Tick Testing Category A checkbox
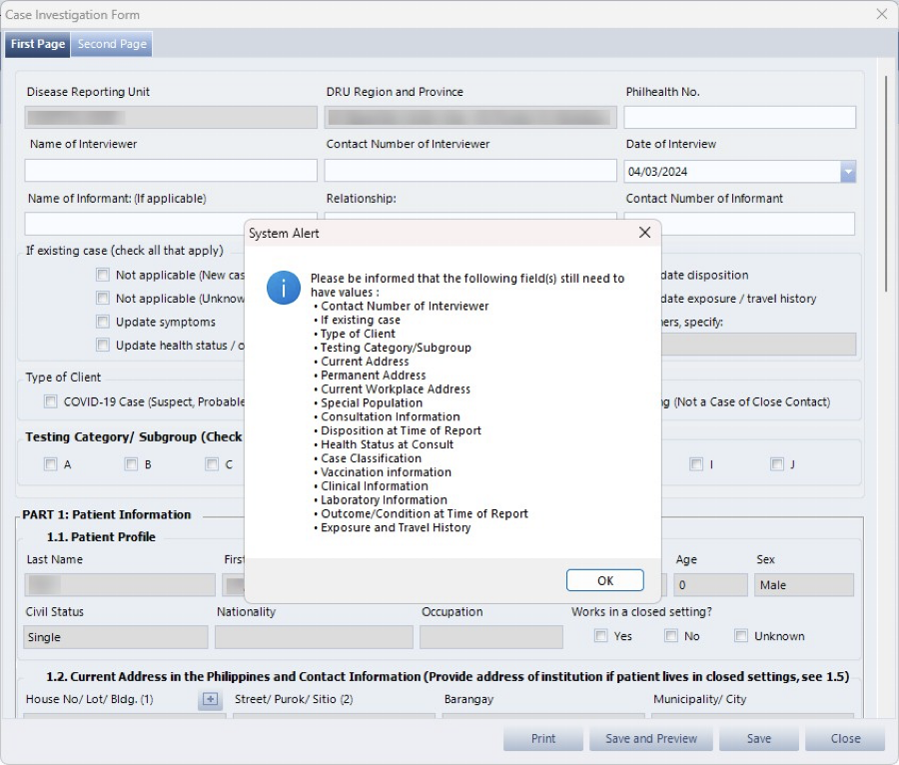Viewport: 899px width, 765px height. click(51, 464)
